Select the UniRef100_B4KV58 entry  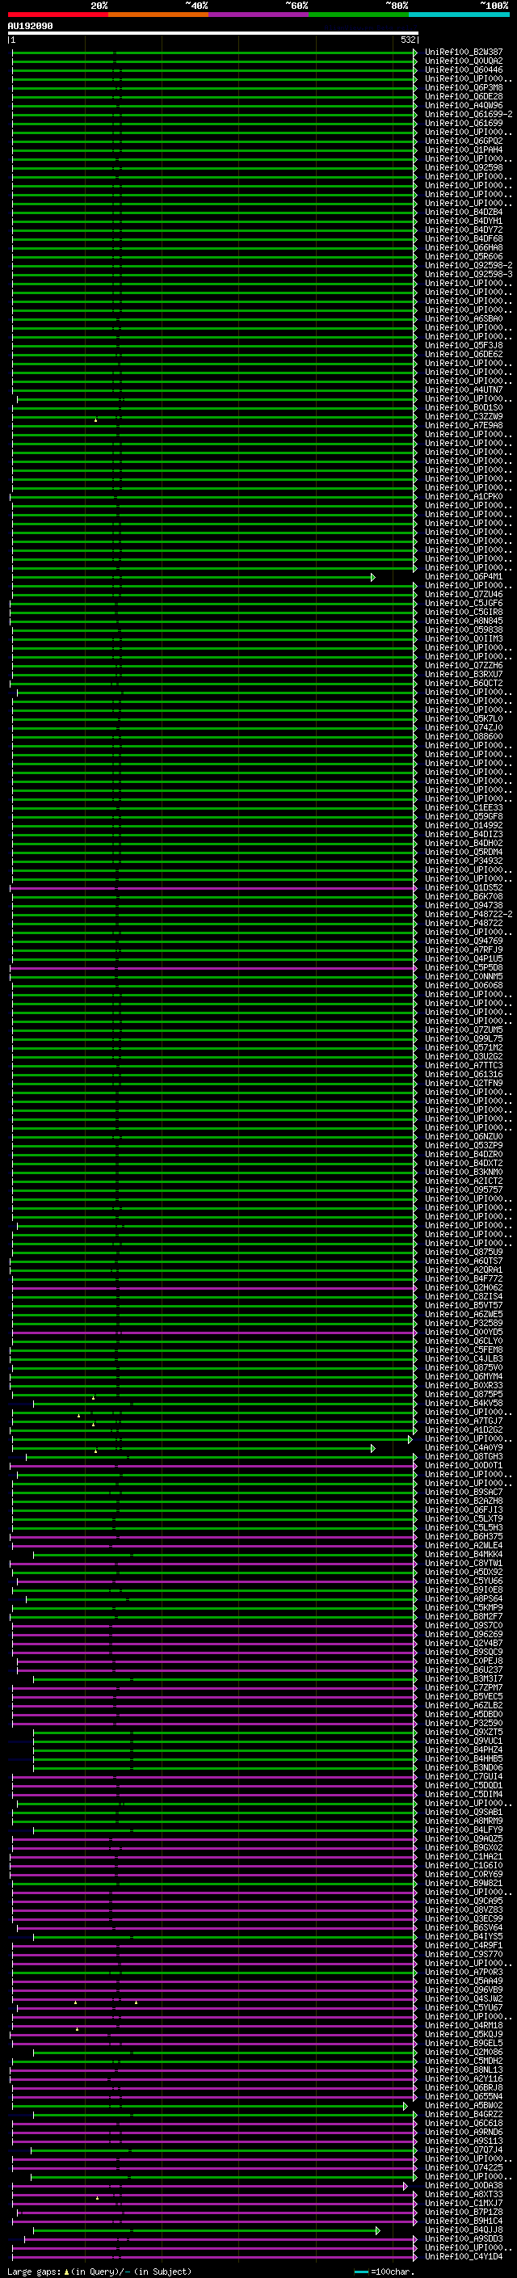click(x=463, y=1404)
